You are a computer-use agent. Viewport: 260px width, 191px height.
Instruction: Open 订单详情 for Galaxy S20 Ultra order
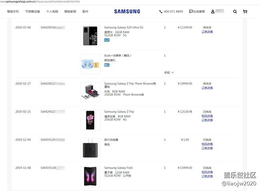(x=207, y=32)
